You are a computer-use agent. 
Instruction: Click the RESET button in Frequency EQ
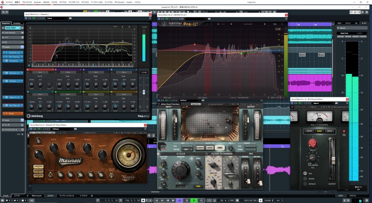115,26
